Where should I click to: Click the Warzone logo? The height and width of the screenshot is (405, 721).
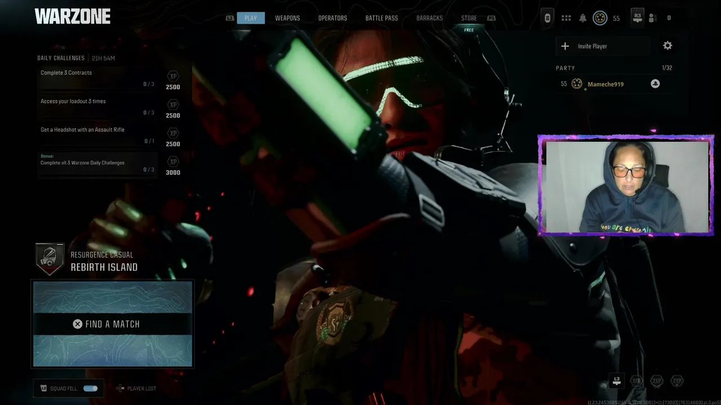click(73, 16)
